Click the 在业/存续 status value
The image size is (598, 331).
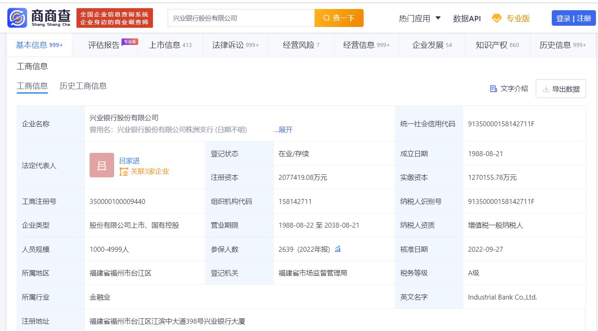point(294,154)
